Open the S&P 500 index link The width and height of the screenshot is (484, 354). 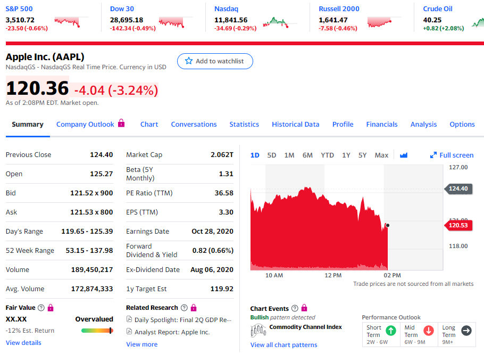(19, 9)
